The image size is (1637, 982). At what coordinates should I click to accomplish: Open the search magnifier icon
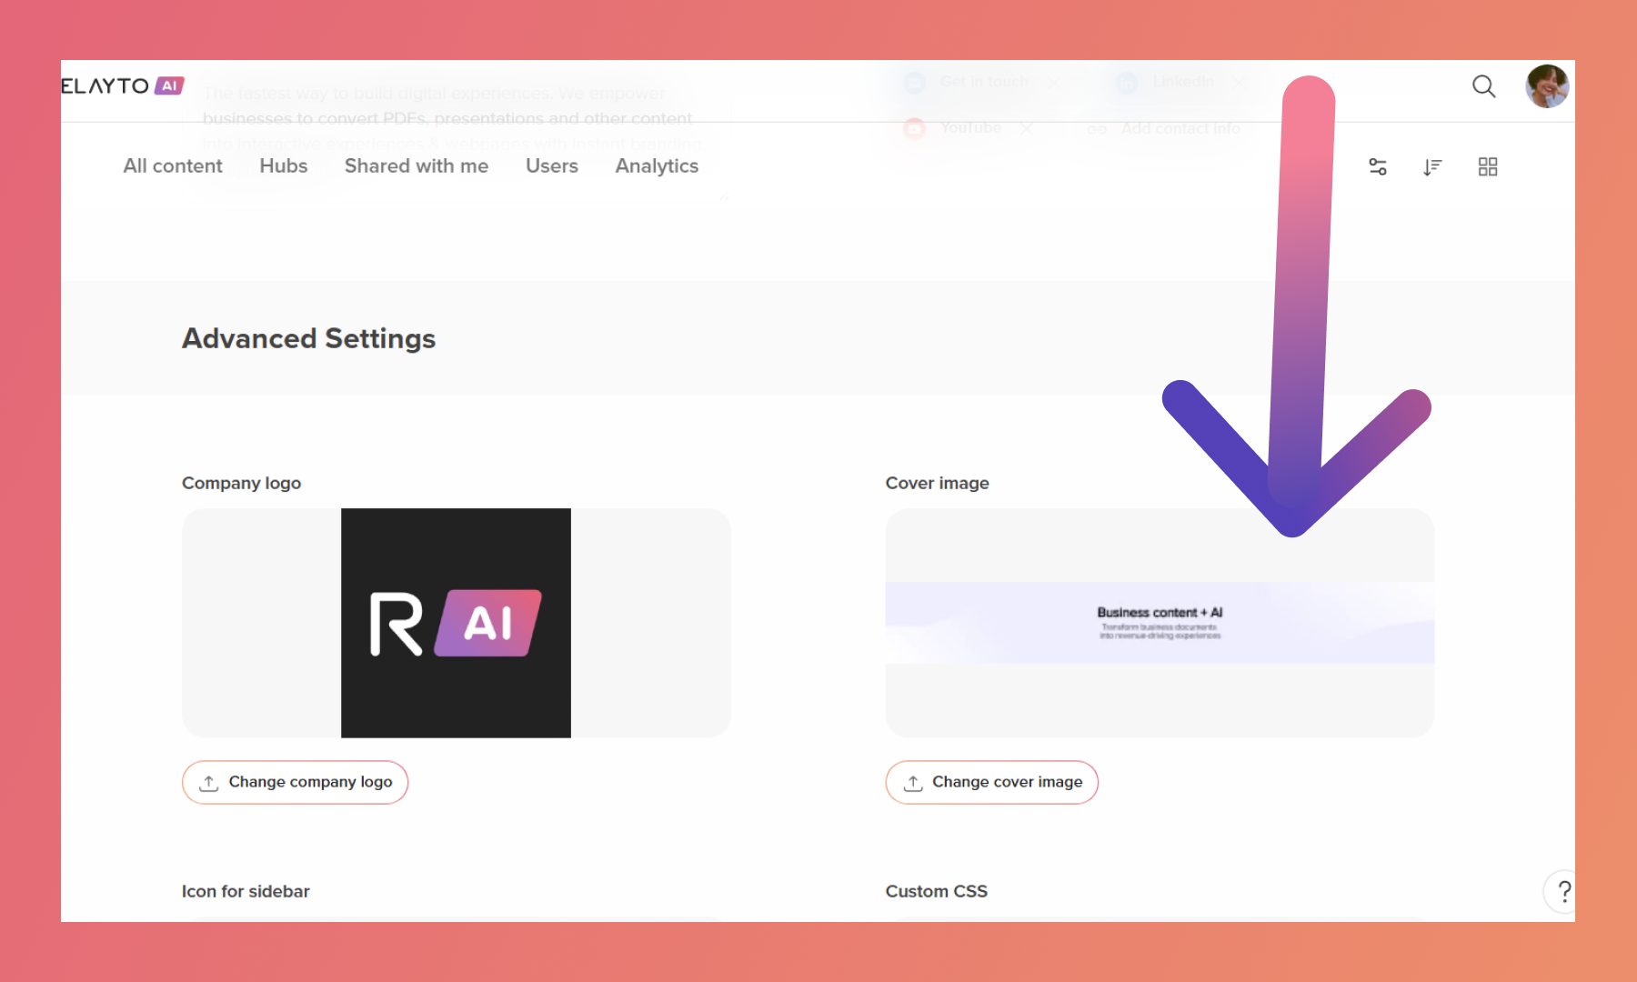point(1483,86)
